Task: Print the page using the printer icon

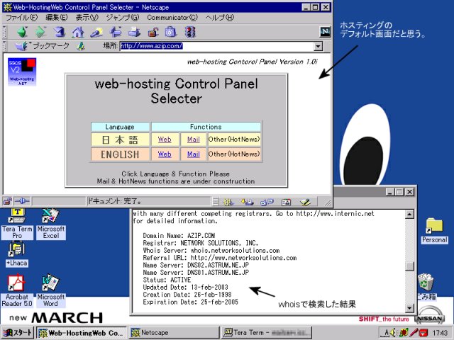Action: [x=134, y=32]
